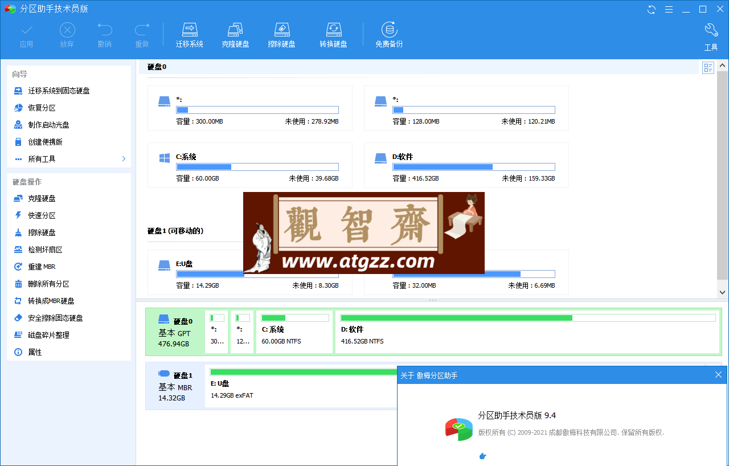Click the D:软件 usage bar
729x466 pixels.
click(474, 167)
